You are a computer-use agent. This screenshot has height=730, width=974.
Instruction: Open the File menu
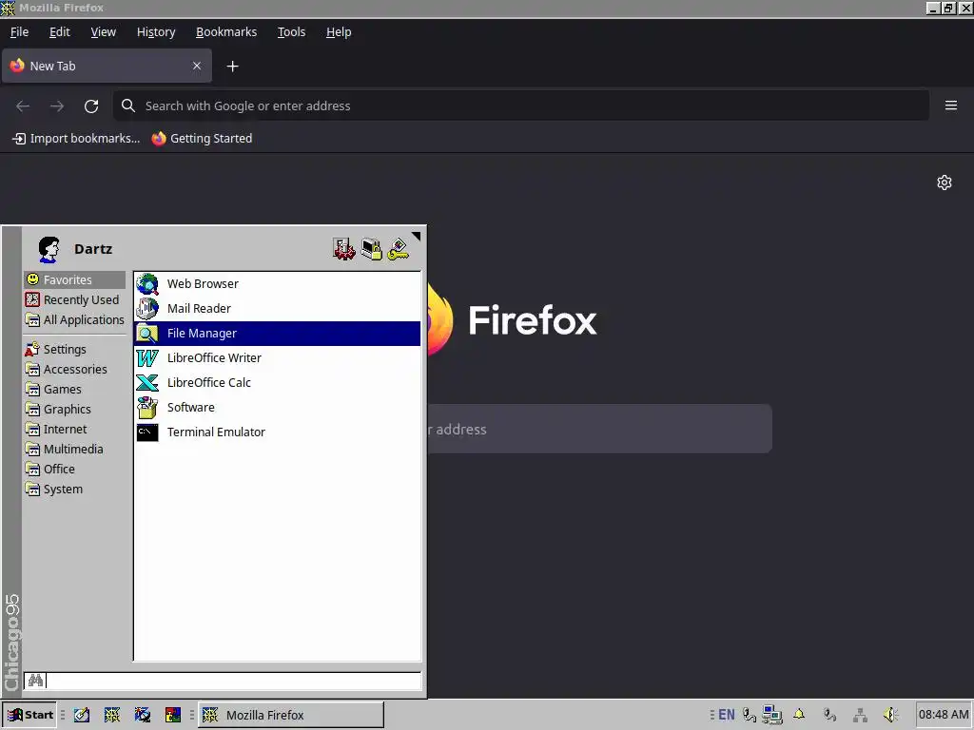tap(19, 32)
